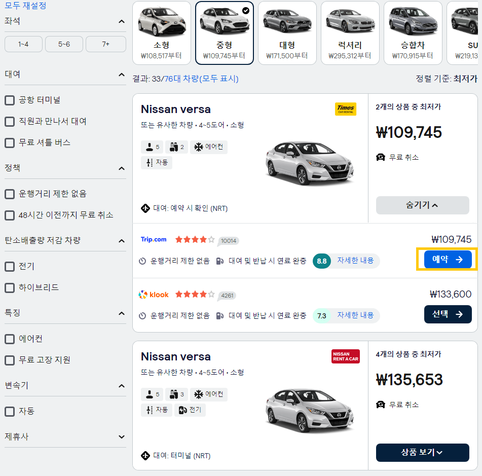This screenshot has width=482, height=476.
Task: Select the 7+ seats filter
Action: tap(106, 44)
